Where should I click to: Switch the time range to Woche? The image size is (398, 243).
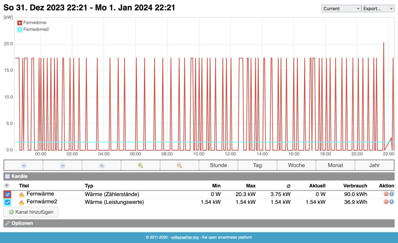[296, 165]
